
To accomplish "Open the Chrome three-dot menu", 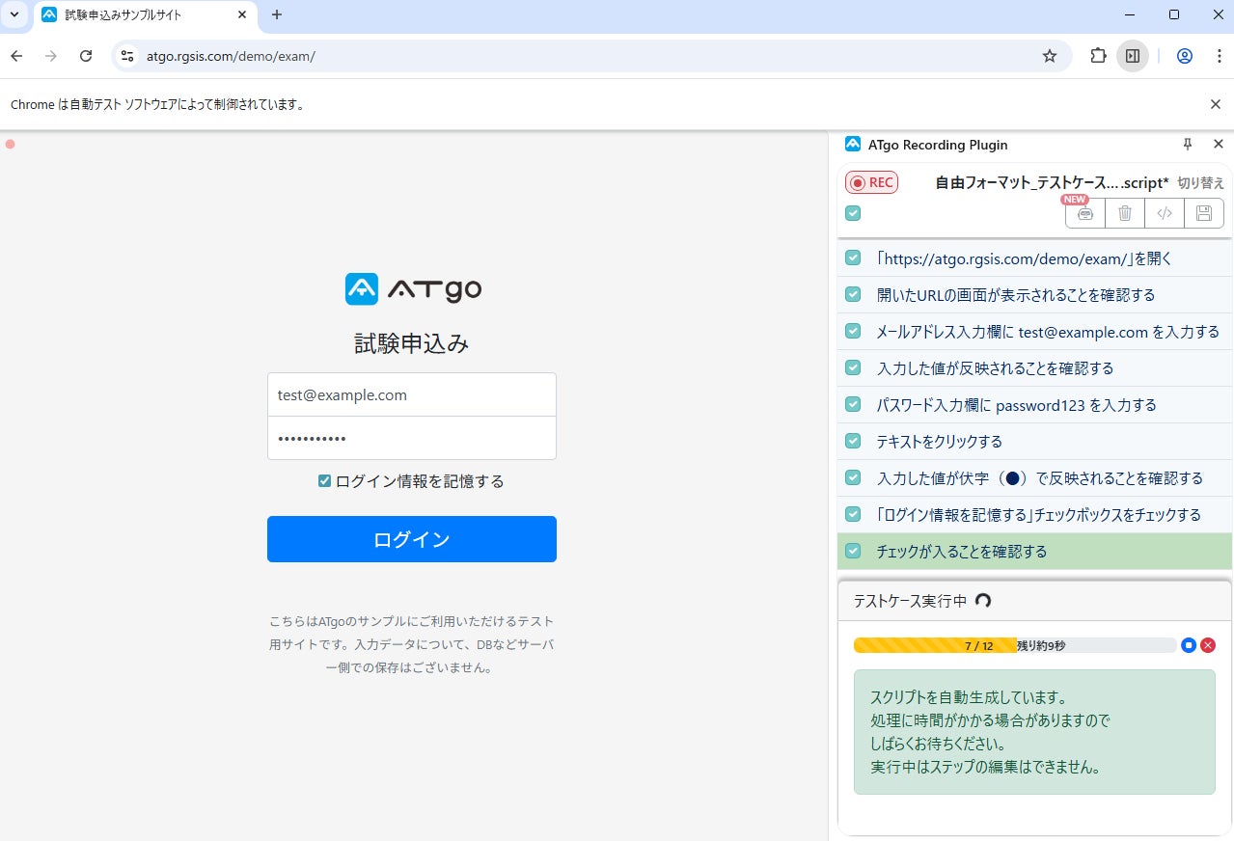I will coord(1219,56).
